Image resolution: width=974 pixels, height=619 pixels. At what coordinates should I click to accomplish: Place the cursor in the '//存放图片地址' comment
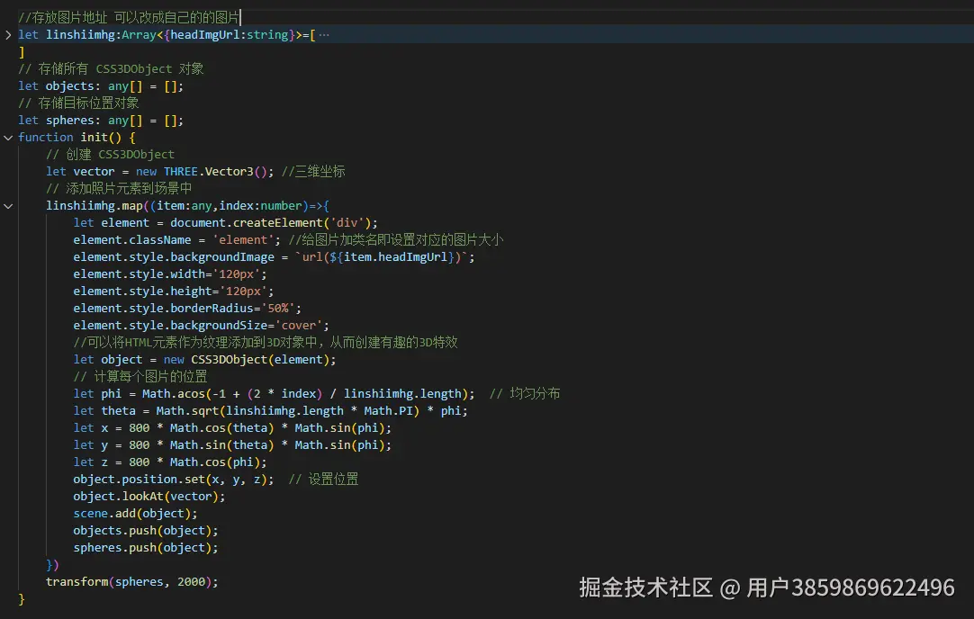pos(129,17)
